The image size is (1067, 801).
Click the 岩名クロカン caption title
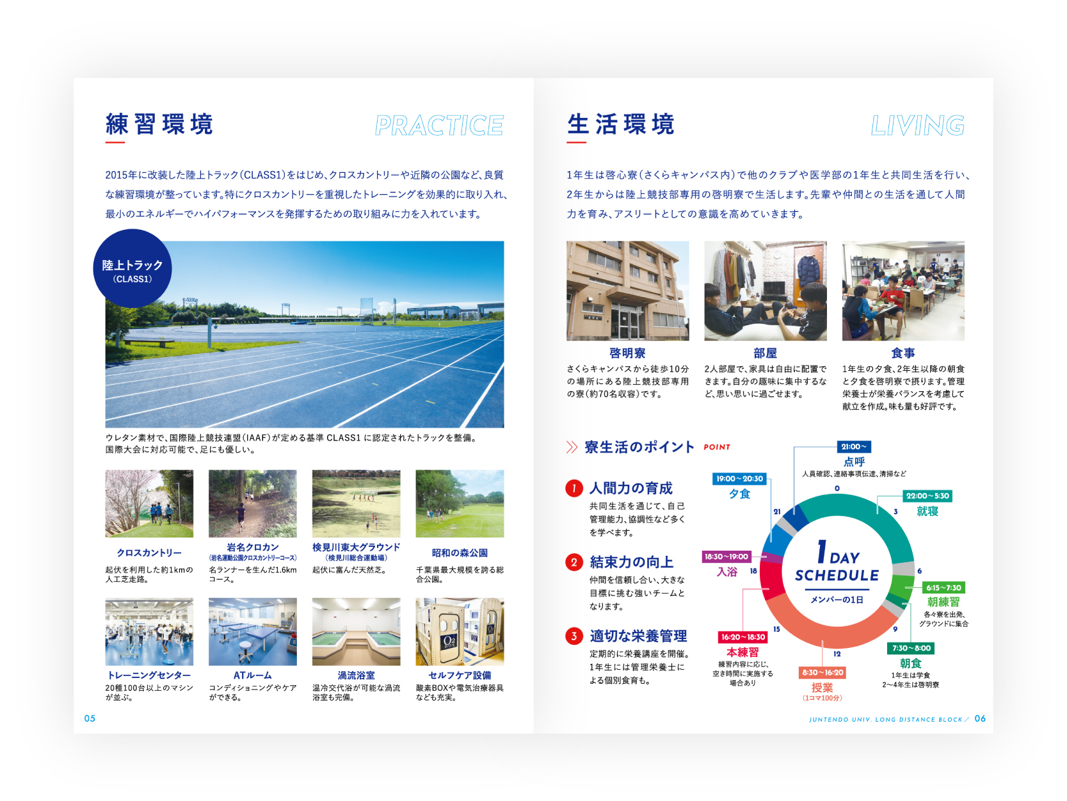(253, 547)
